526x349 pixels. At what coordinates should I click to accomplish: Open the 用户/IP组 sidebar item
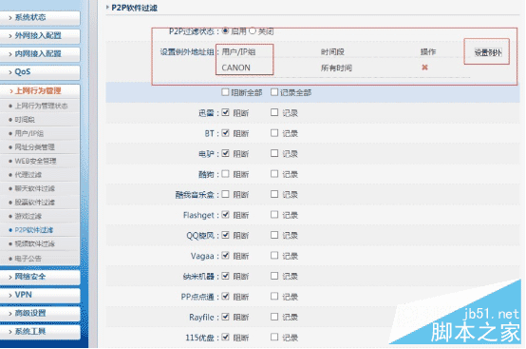click(29, 133)
